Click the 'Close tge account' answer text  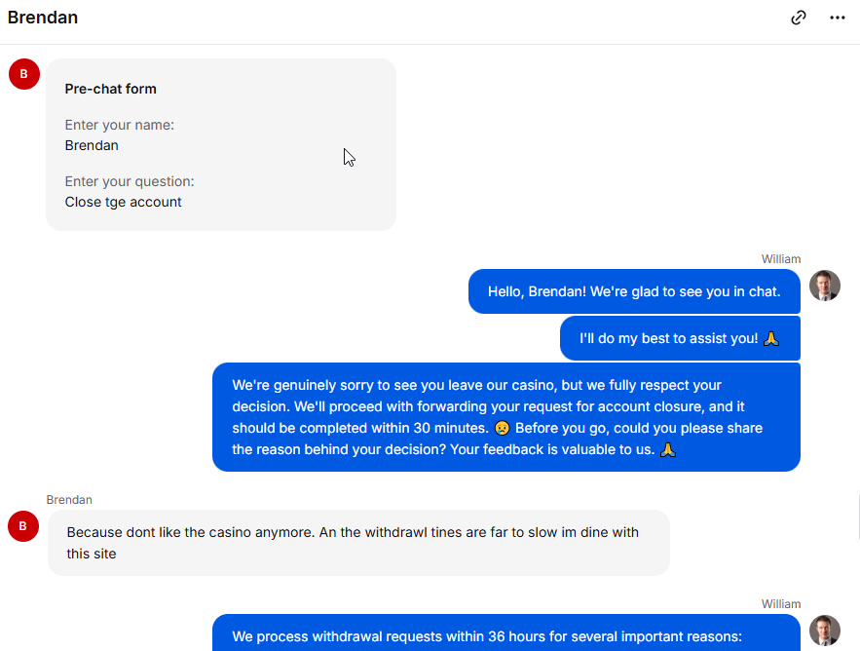click(x=123, y=202)
